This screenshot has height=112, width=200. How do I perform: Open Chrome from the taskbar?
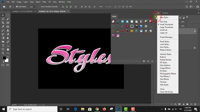97,109
